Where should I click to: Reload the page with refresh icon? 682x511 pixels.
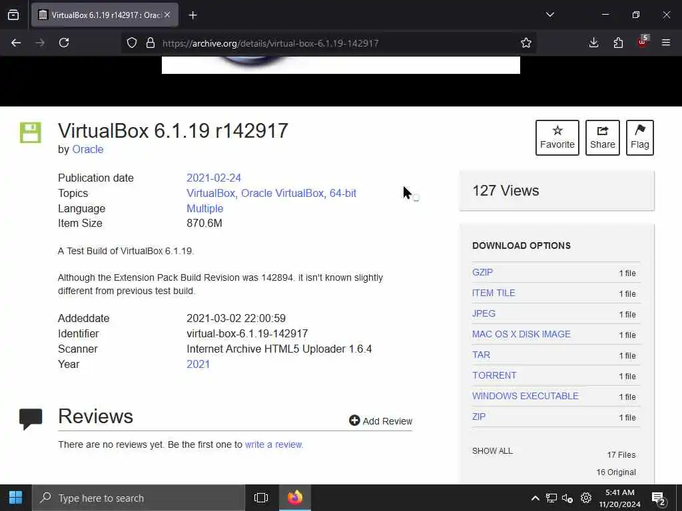[64, 43]
